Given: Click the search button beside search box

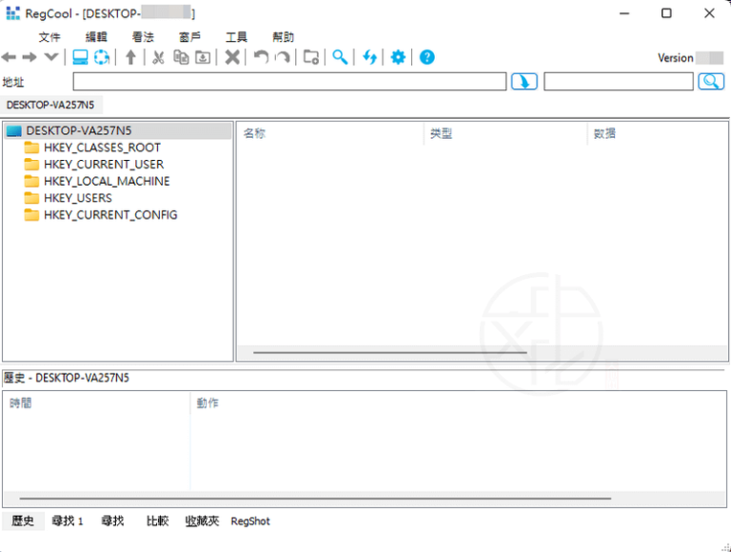Looking at the screenshot, I should [711, 82].
